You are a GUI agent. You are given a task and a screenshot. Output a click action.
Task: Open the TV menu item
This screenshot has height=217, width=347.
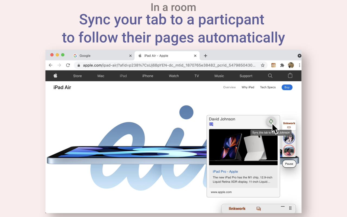(x=197, y=76)
